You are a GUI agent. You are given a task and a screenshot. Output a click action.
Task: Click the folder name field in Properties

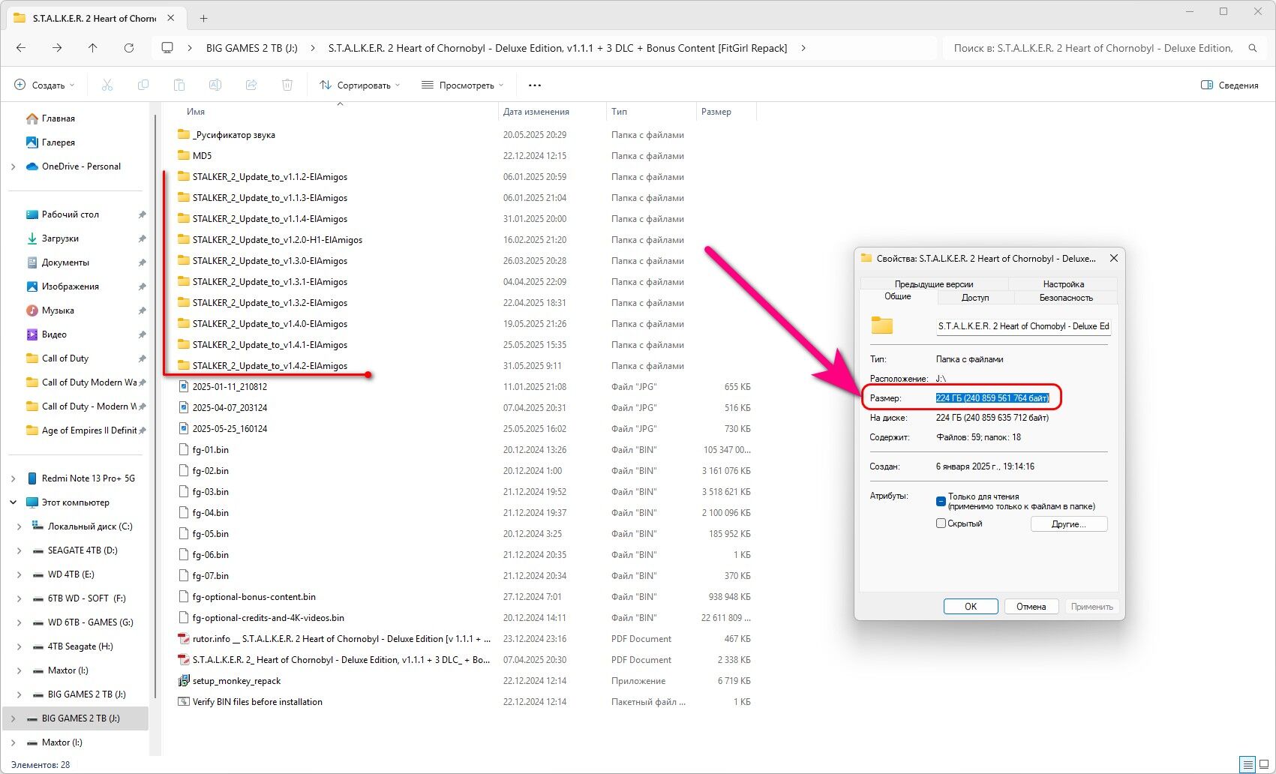click(x=1023, y=326)
